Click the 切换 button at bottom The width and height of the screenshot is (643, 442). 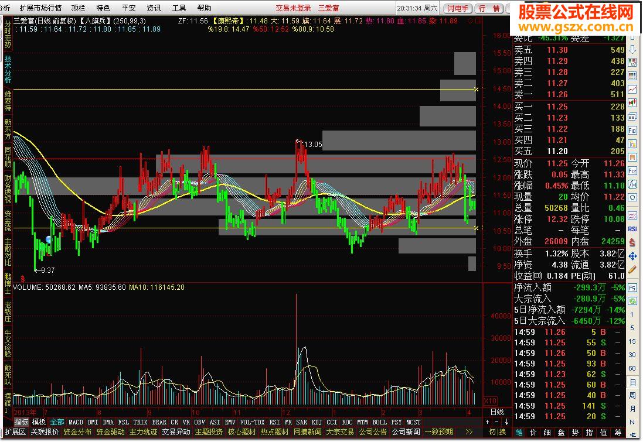point(497,432)
